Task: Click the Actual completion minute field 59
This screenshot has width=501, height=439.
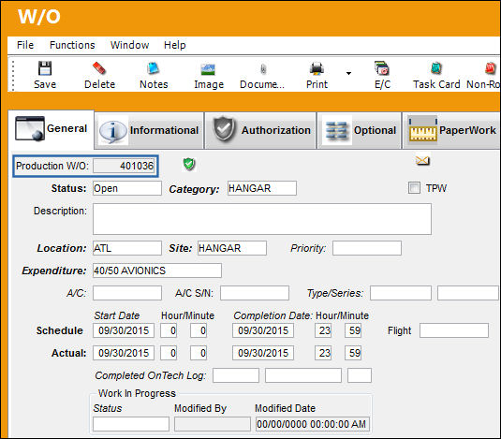Action: click(x=353, y=353)
